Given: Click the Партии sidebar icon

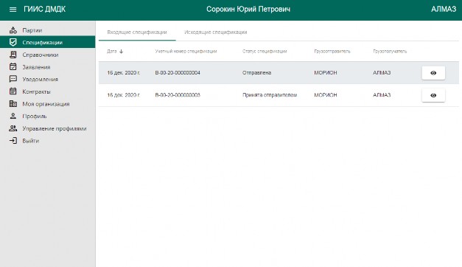Looking at the screenshot, I should tap(13, 30).
